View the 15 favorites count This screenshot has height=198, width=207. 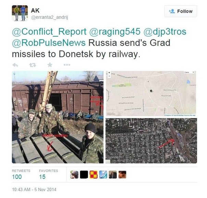[x=42, y=177]
